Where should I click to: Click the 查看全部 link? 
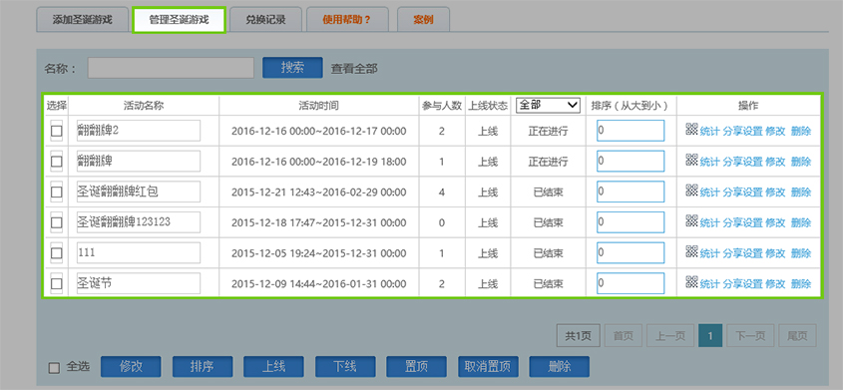(354, 69)
